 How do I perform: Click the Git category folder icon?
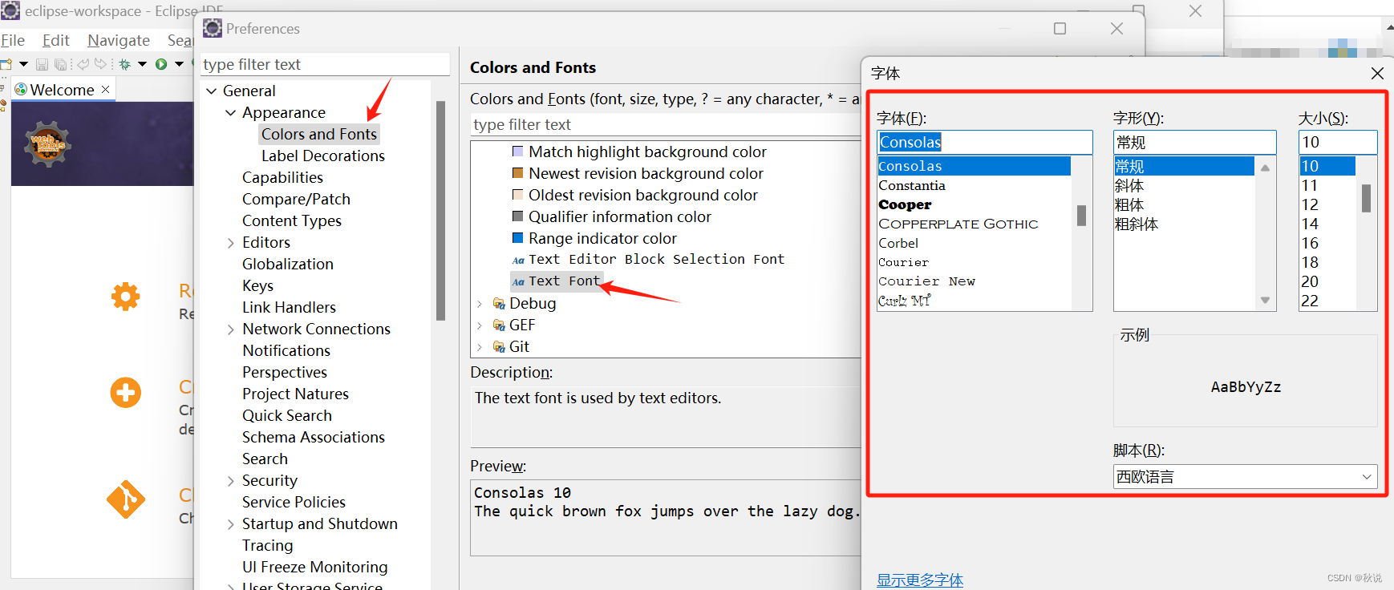tap(499, 346)
